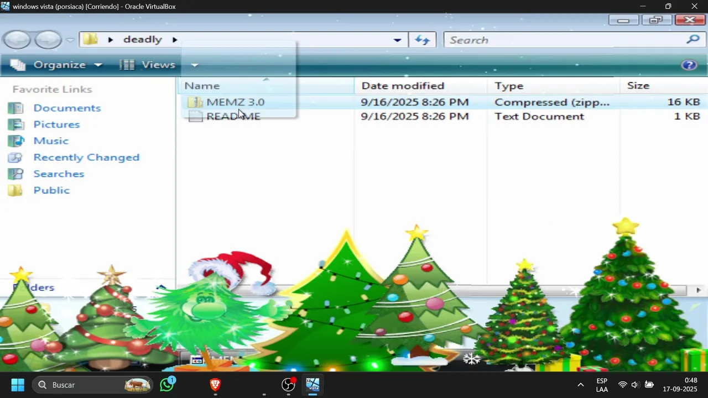Open Explorer help button
Screen dimensions: 708x398
pyautogui.click(x=689, y=65)
